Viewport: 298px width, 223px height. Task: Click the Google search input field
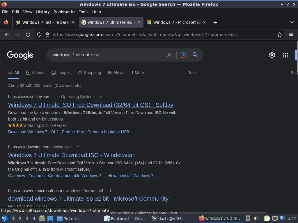107,55
